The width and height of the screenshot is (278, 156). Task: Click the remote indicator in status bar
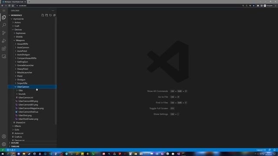pos(3,150)
